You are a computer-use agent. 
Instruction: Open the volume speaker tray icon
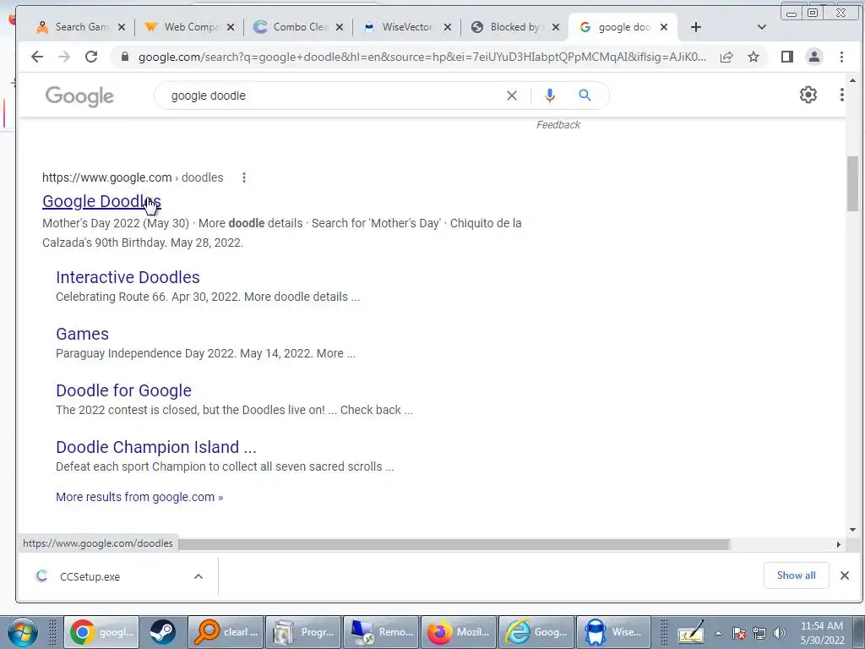pos(780,633)
